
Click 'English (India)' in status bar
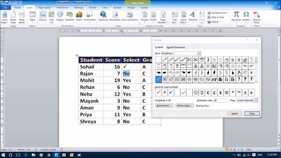click(x=48, y=150)
